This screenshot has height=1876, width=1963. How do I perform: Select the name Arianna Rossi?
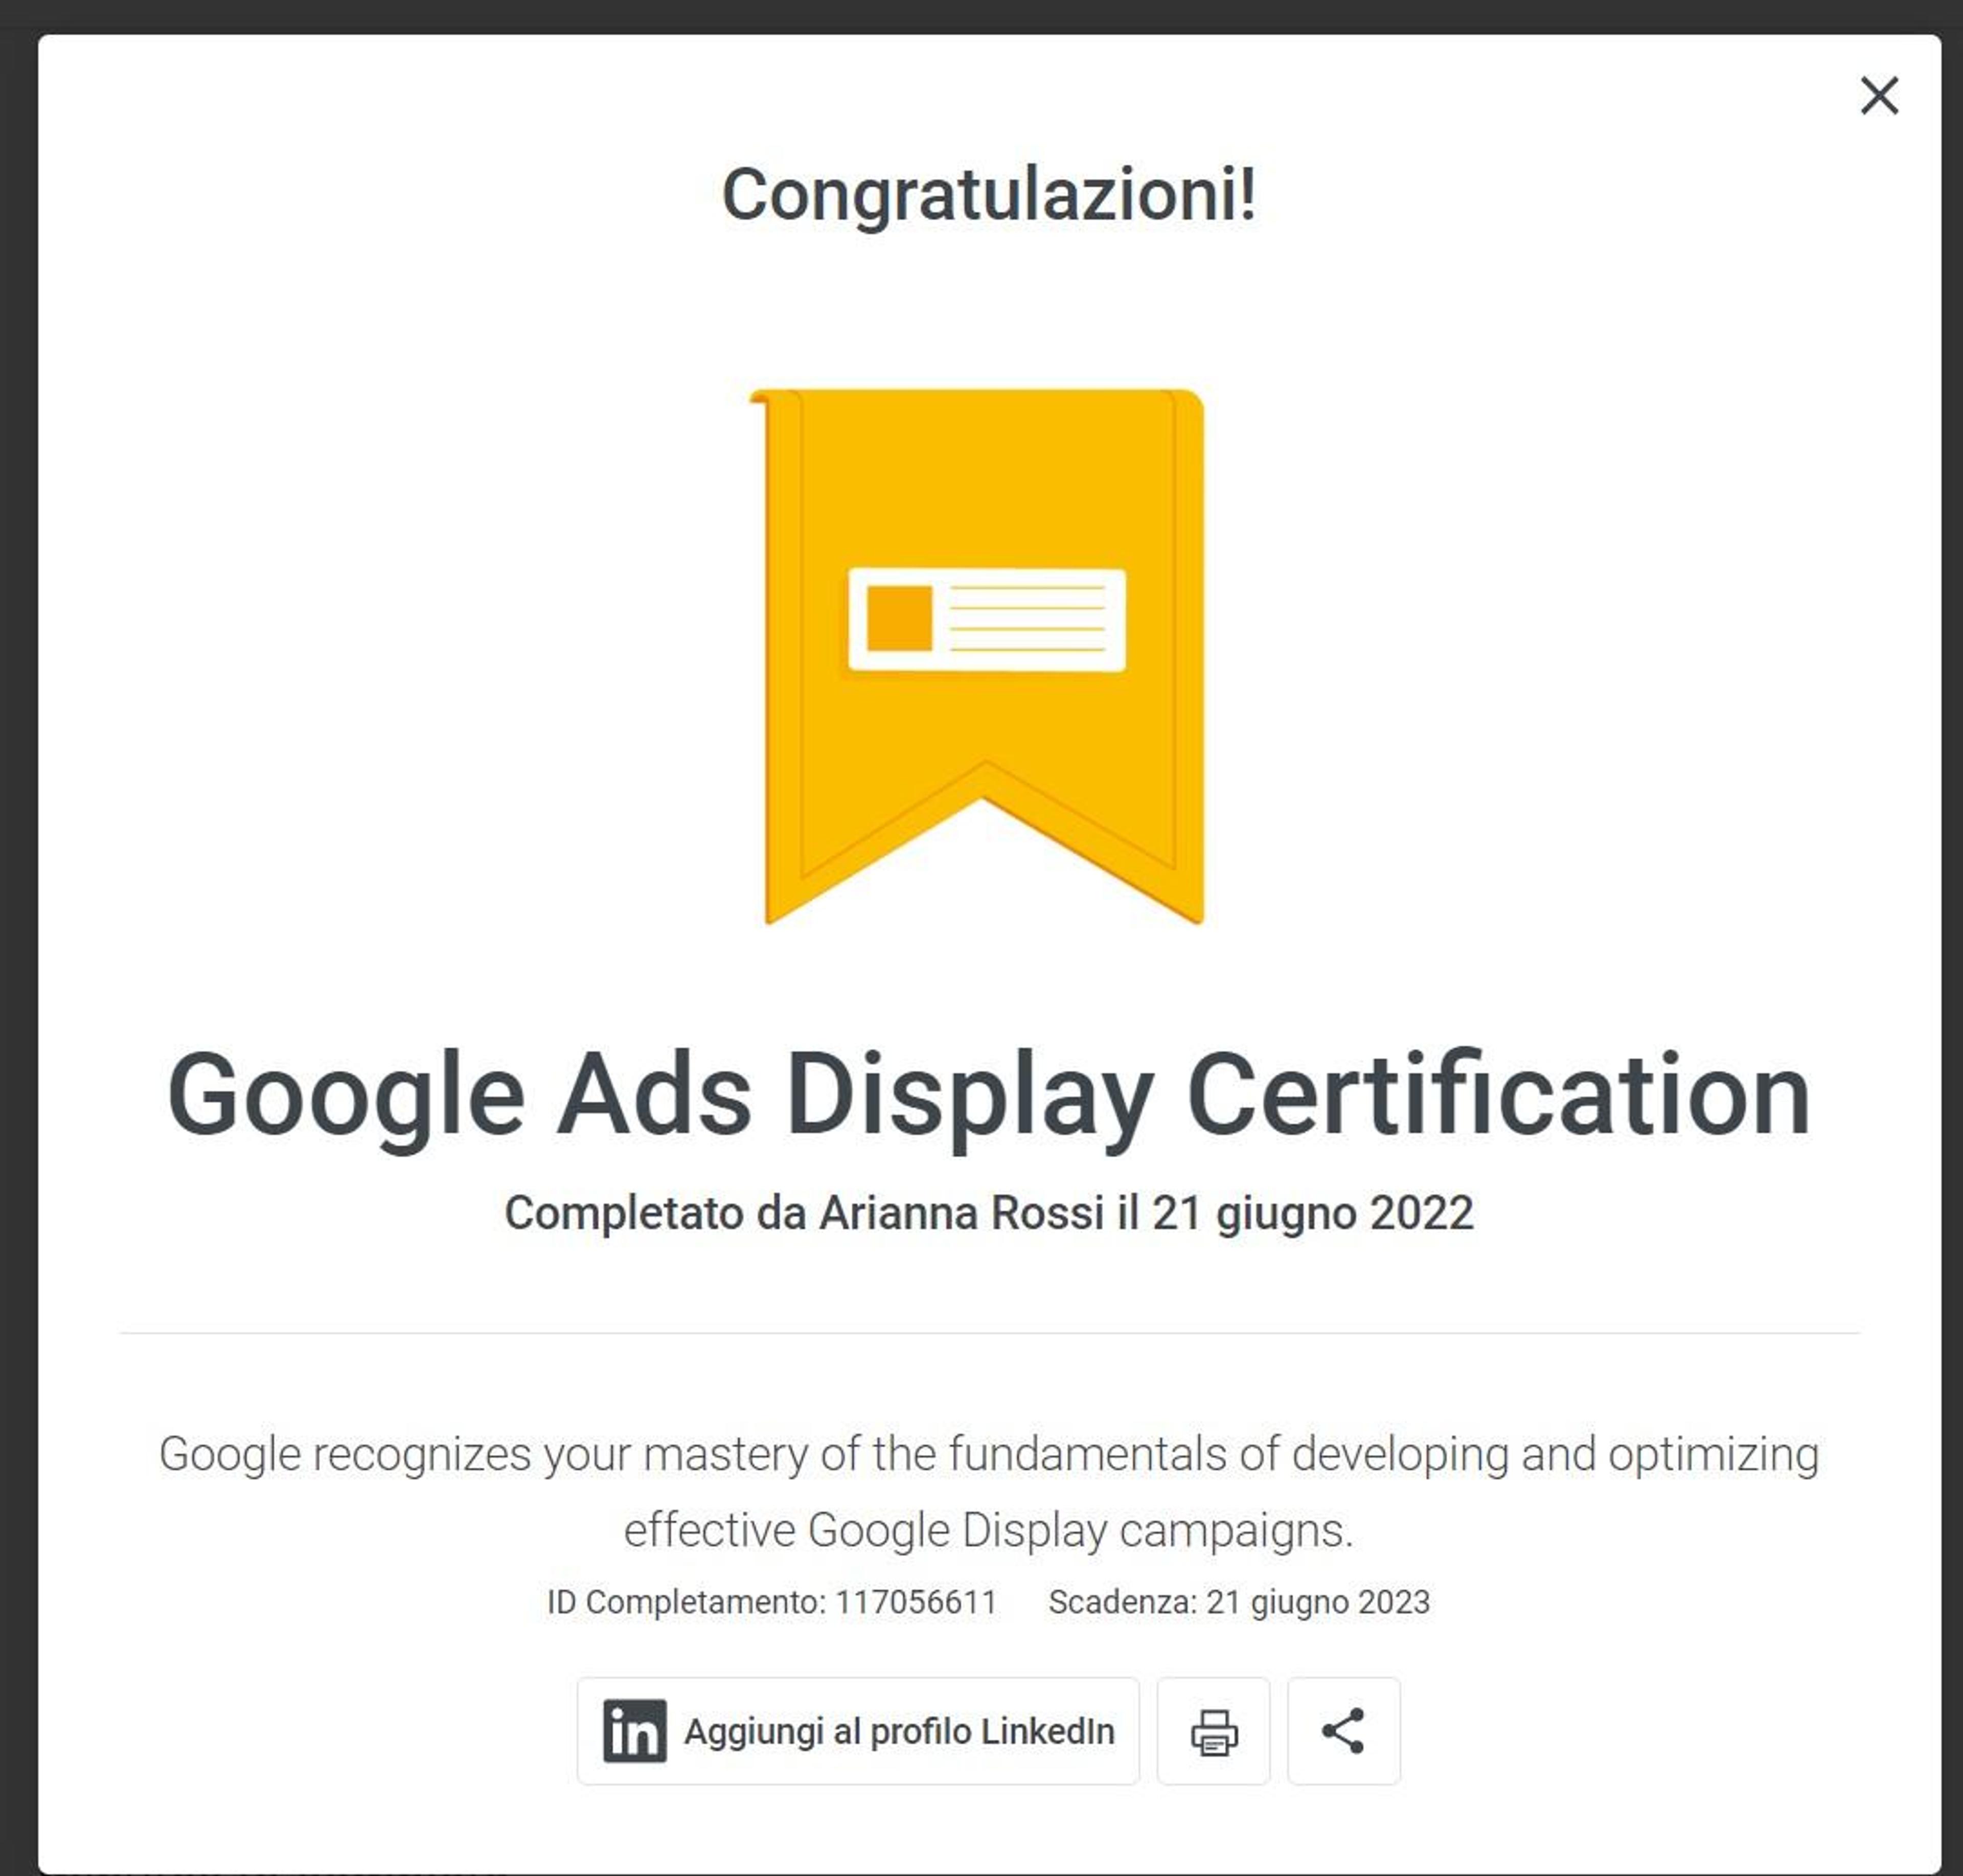pyautogui.click(x=961, y=1213)
